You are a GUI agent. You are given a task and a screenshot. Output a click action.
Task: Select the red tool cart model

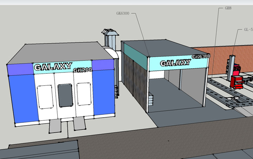[x=237, y=82]
